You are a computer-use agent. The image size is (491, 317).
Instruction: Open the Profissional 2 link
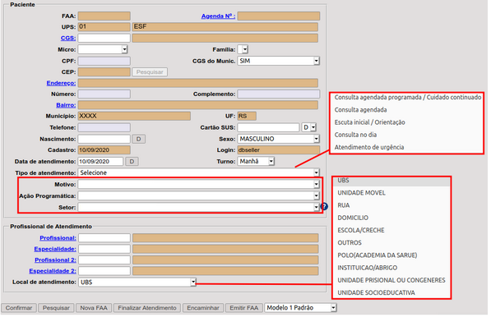coord(55,260)
